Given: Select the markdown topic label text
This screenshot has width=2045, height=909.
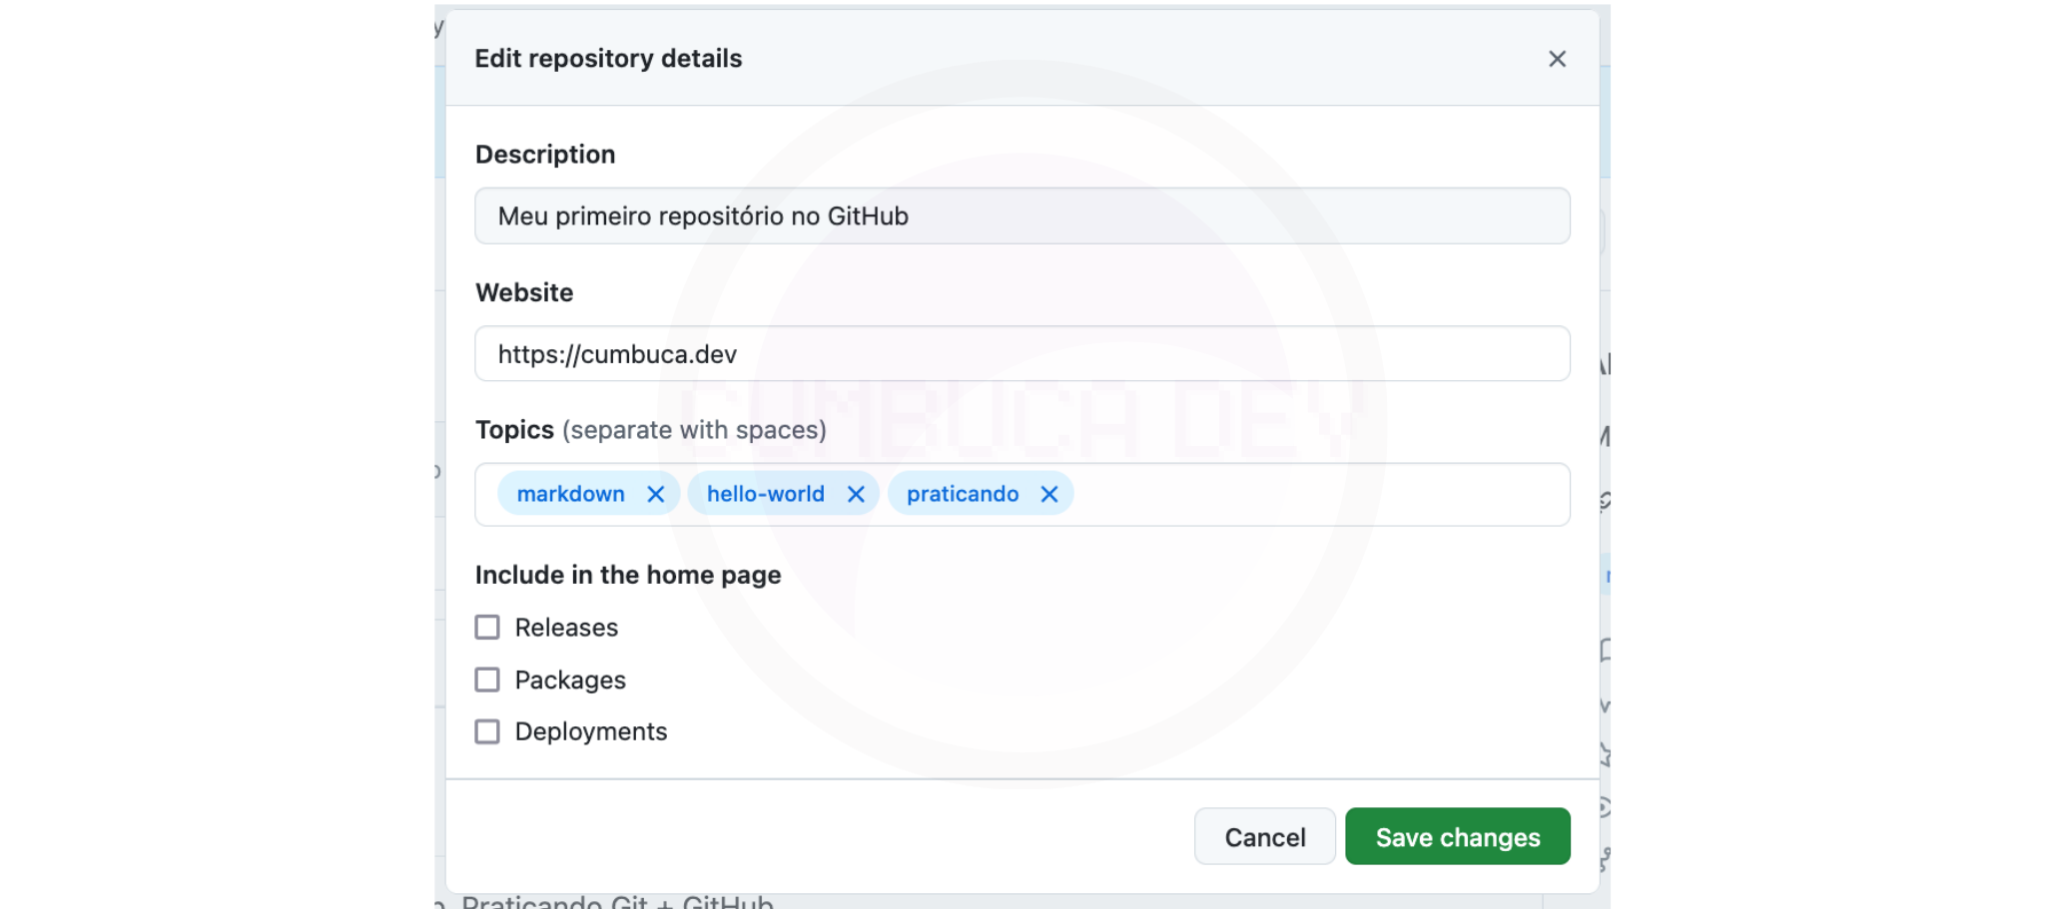Looking at the screenshot, I should (570, 494).
